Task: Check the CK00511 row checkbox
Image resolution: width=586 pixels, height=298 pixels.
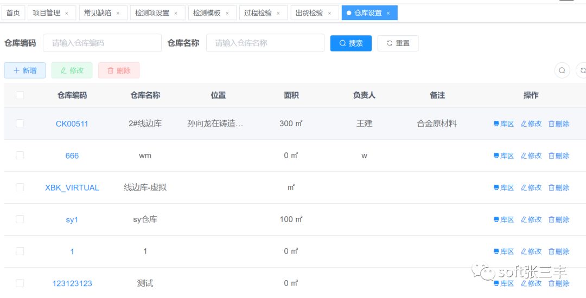Action: click(x=20, y=124)
